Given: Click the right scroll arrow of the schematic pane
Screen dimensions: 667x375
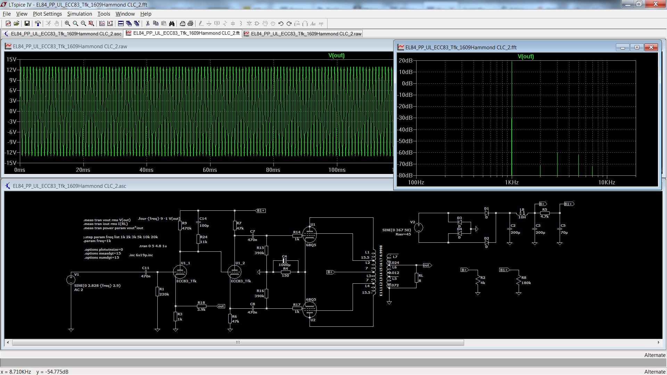Looking at the screenshot, I should (658, 343).
